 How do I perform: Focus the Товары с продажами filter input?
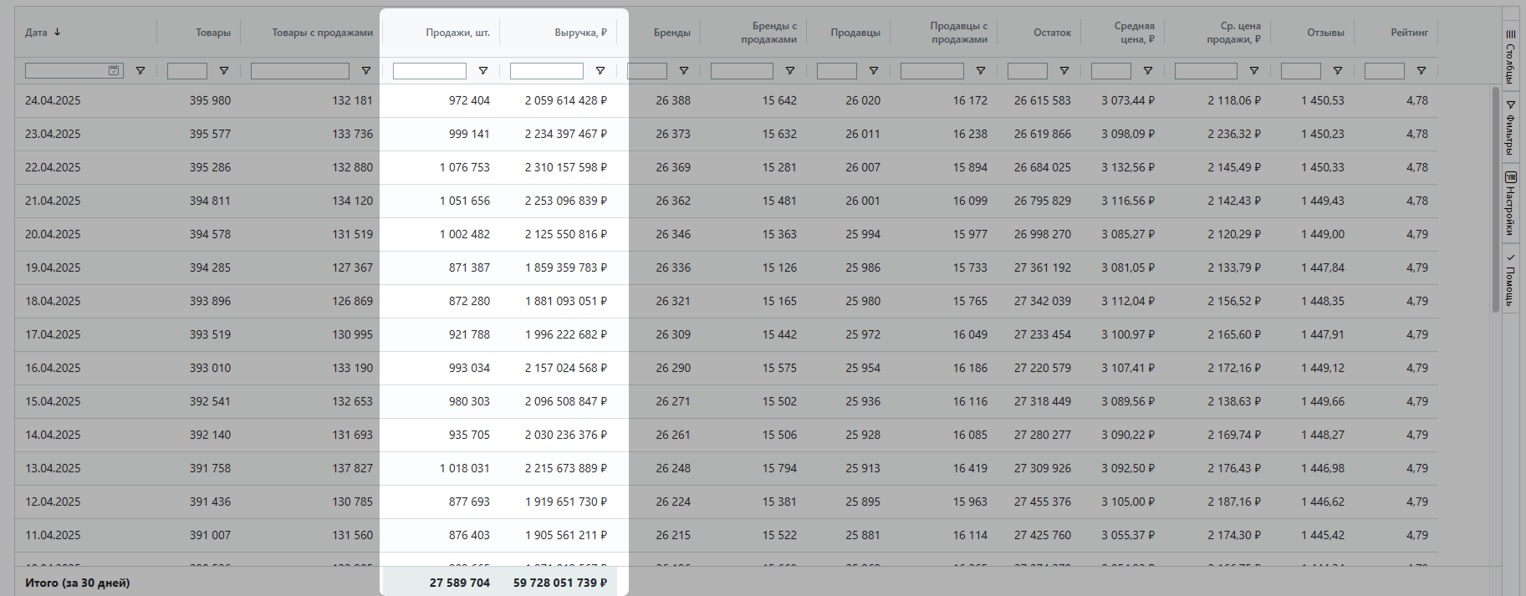300,71
